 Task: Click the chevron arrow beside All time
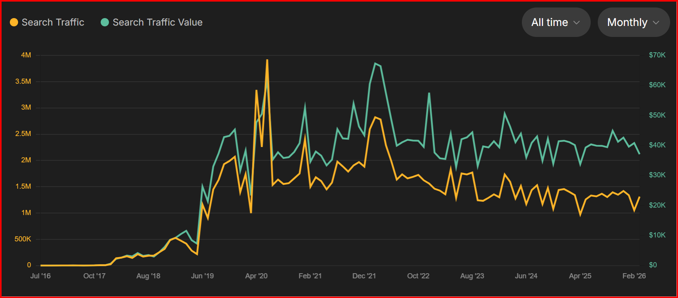[x=577, y=23]
